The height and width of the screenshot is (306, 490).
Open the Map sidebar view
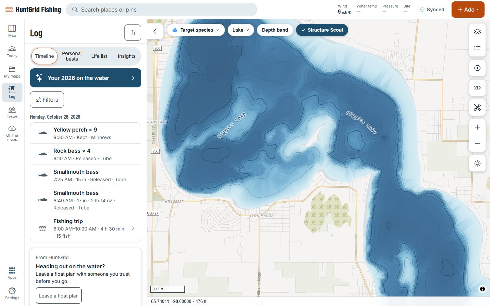pyautogui.click(x=12, y=31)
